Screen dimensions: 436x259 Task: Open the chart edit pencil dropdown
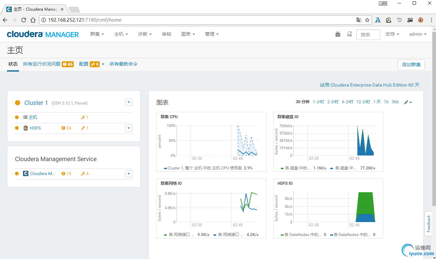pyautogui.click(x=408, y=102)
